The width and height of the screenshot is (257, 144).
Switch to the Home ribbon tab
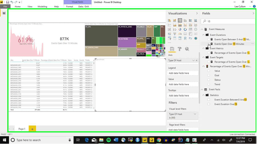[18, 7]
